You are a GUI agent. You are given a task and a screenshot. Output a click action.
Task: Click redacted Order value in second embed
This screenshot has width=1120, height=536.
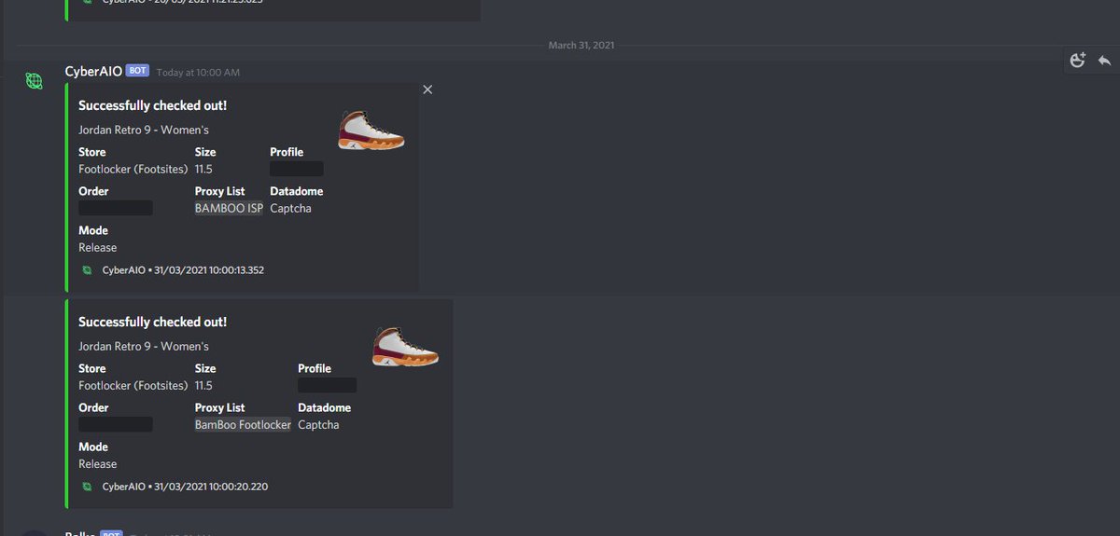[x=116, y=424]
